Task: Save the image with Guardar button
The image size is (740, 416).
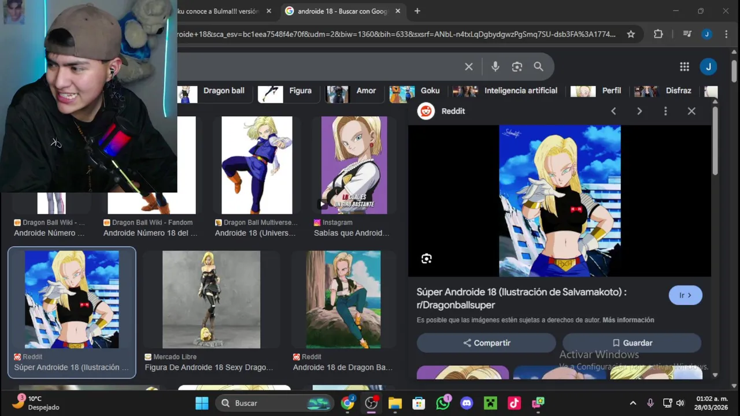Action: tap(632, 343)
